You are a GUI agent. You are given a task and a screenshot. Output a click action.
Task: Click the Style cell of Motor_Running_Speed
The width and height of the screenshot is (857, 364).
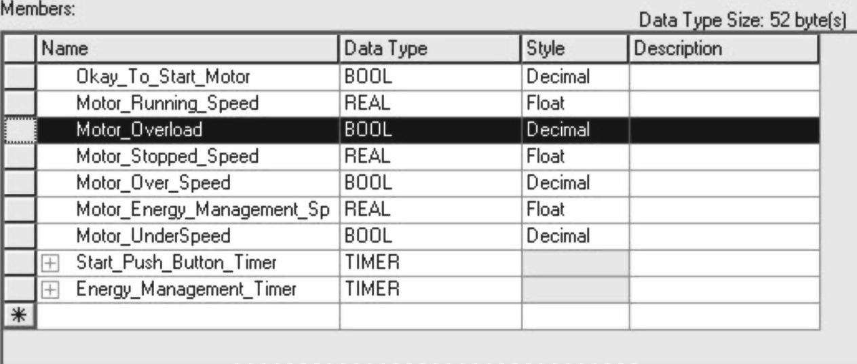tap(575, 102)
